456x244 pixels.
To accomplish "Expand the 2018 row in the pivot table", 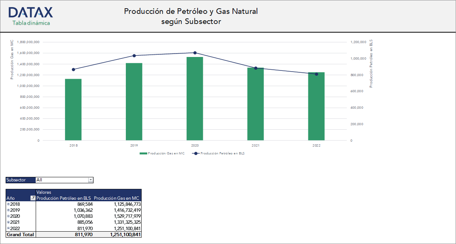I will pos(8,204).
